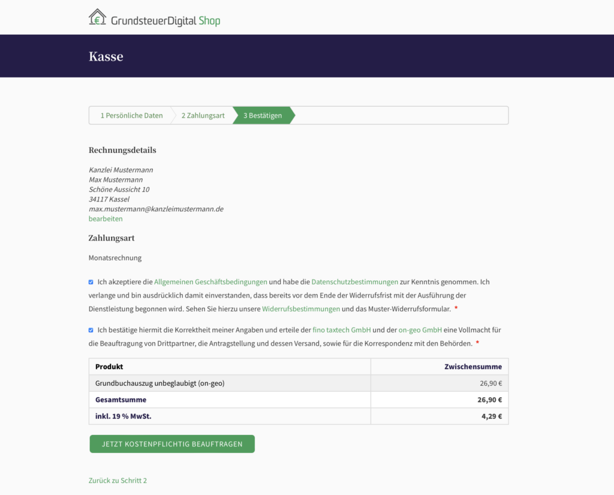Open the Allgemeinen Geschäftsbedingungen link
This screenshot has height=495, width=614.
coord(210,282)
